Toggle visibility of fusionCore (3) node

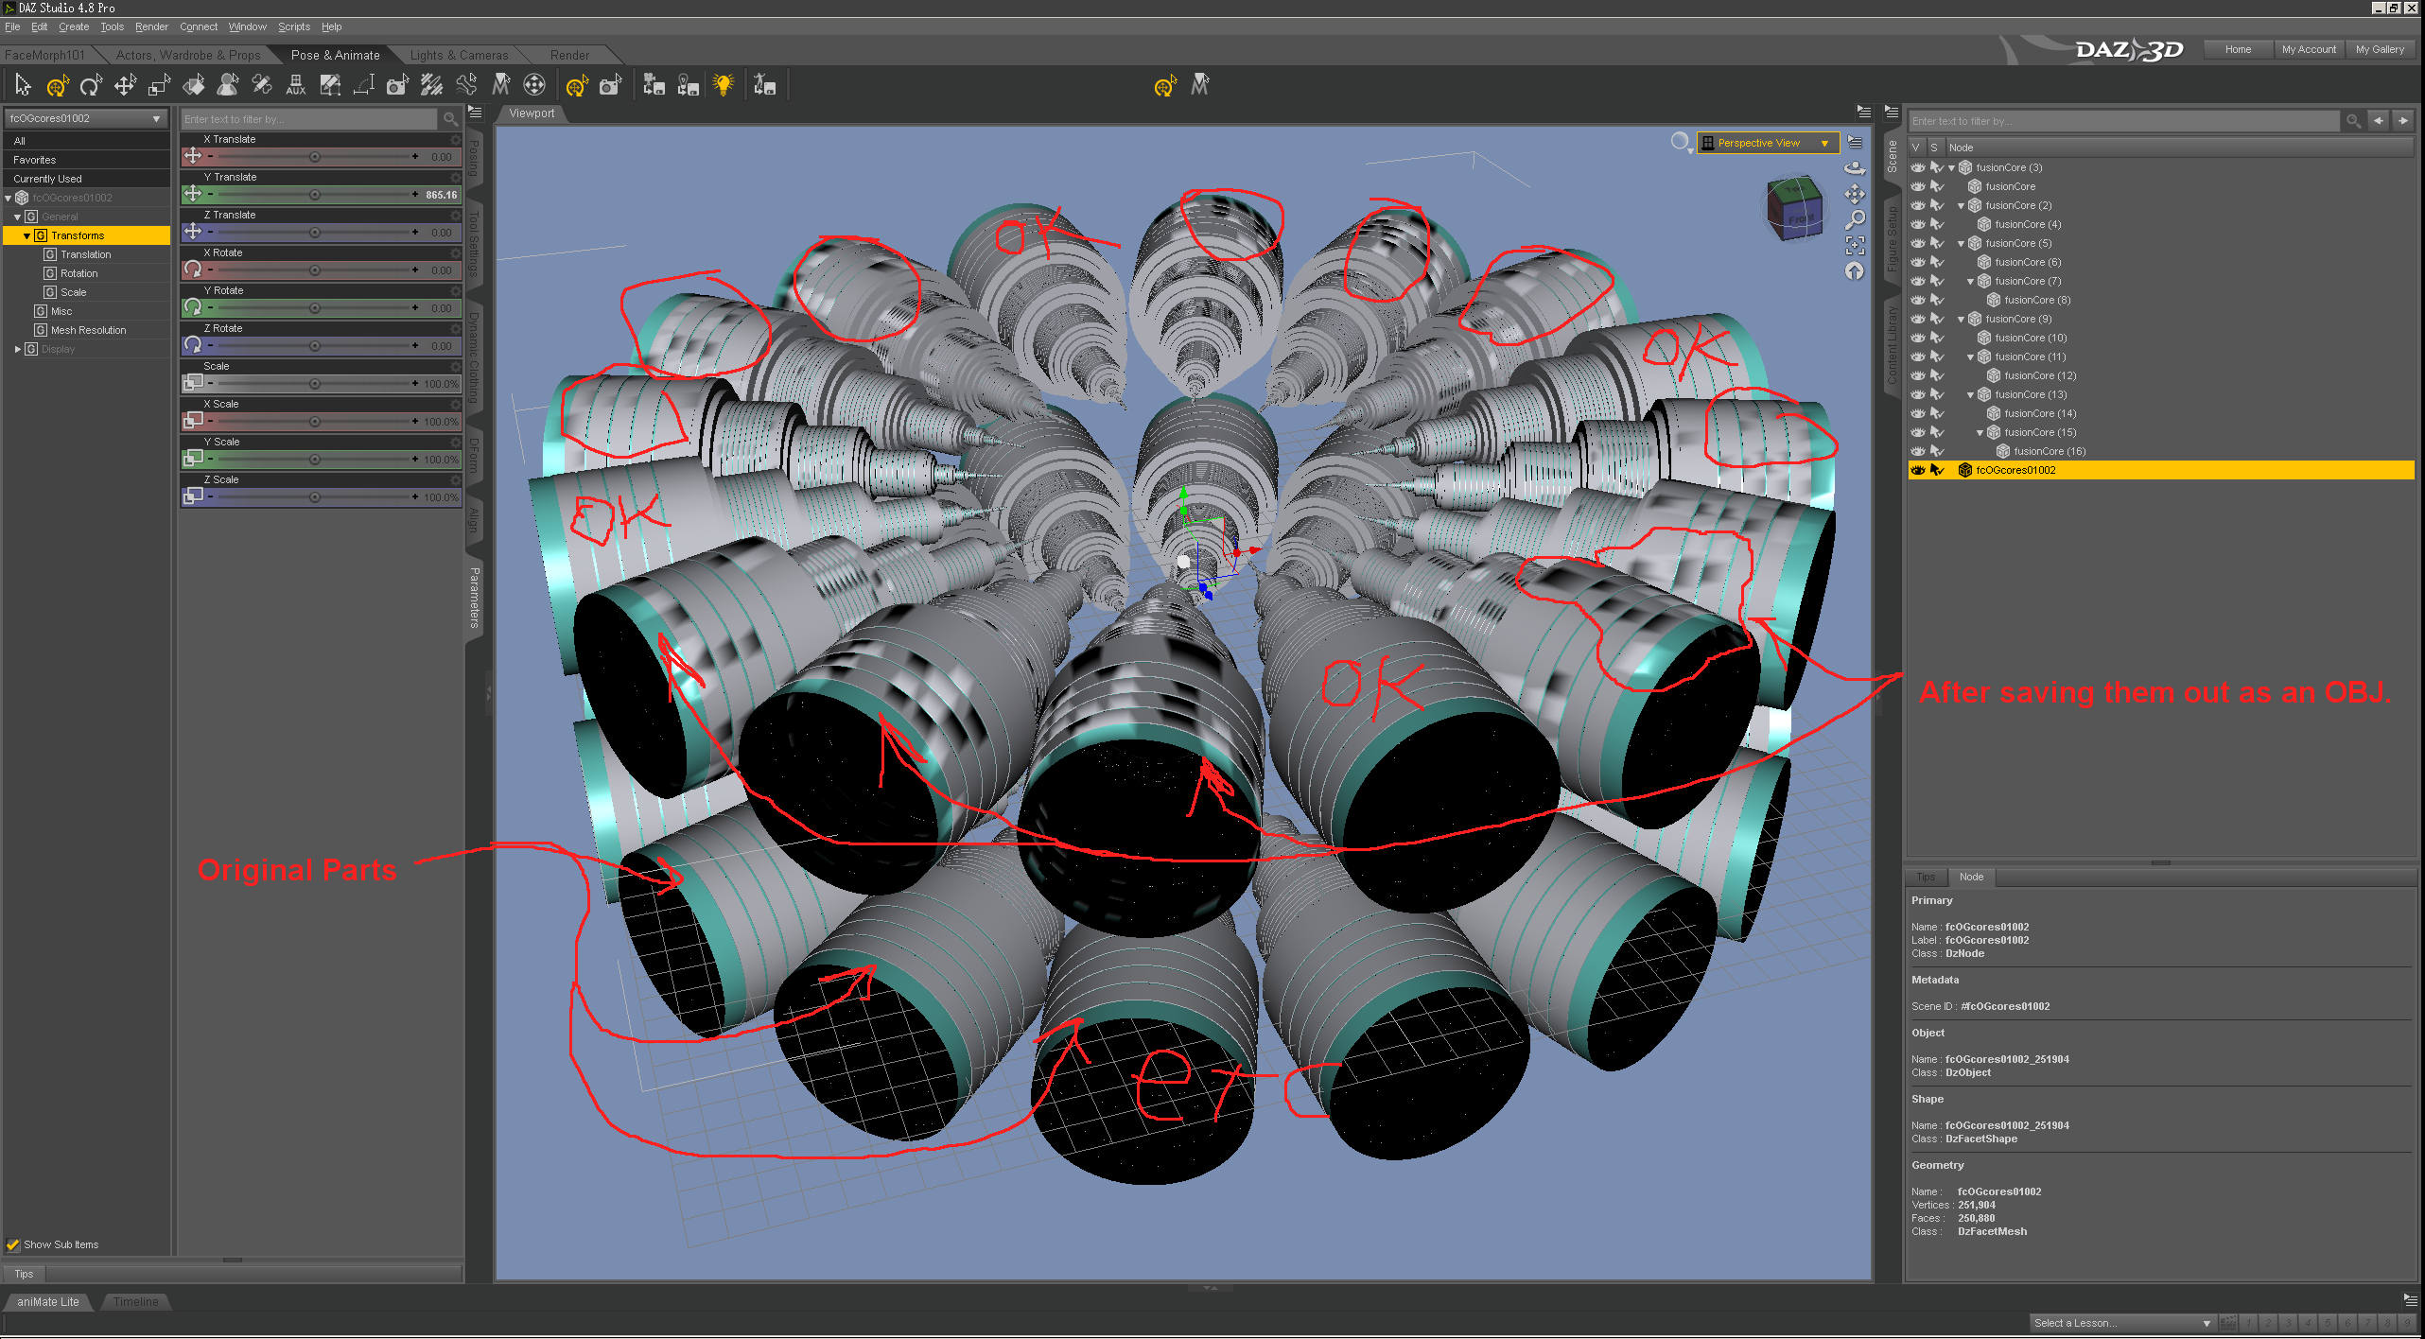pyautogui.click(x=1918, y=167)
